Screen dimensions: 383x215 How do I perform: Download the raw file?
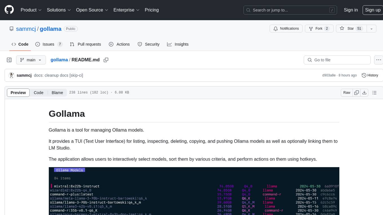click(364, 93)
